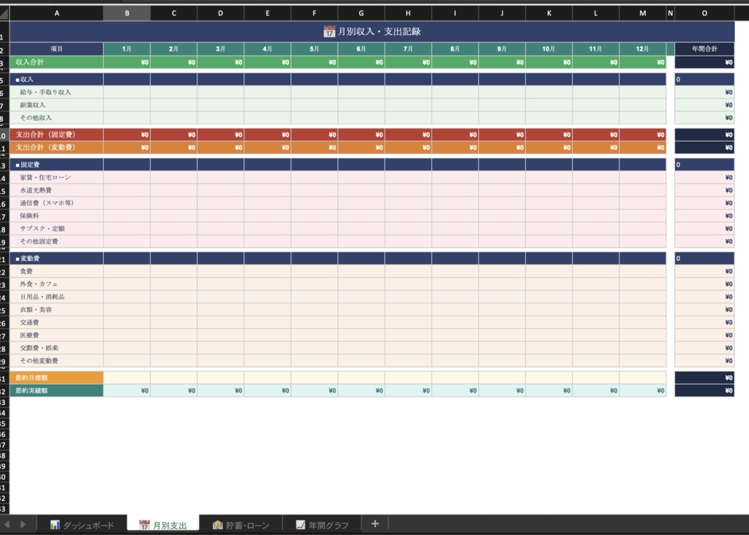Click the ■収入 section header
Screen dimensions: 749x535
point(56,79)
